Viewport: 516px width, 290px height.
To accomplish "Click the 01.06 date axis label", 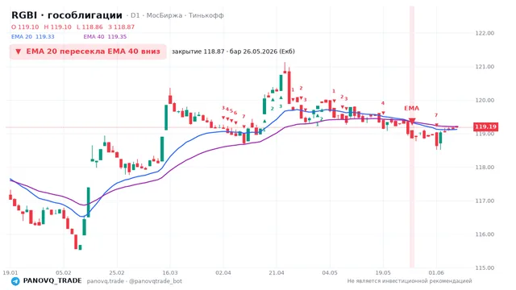I will (x=436, y=272).
